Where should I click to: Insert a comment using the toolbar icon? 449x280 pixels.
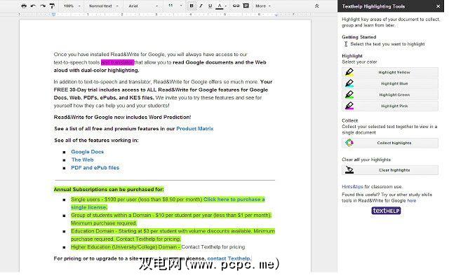[244, 6]
